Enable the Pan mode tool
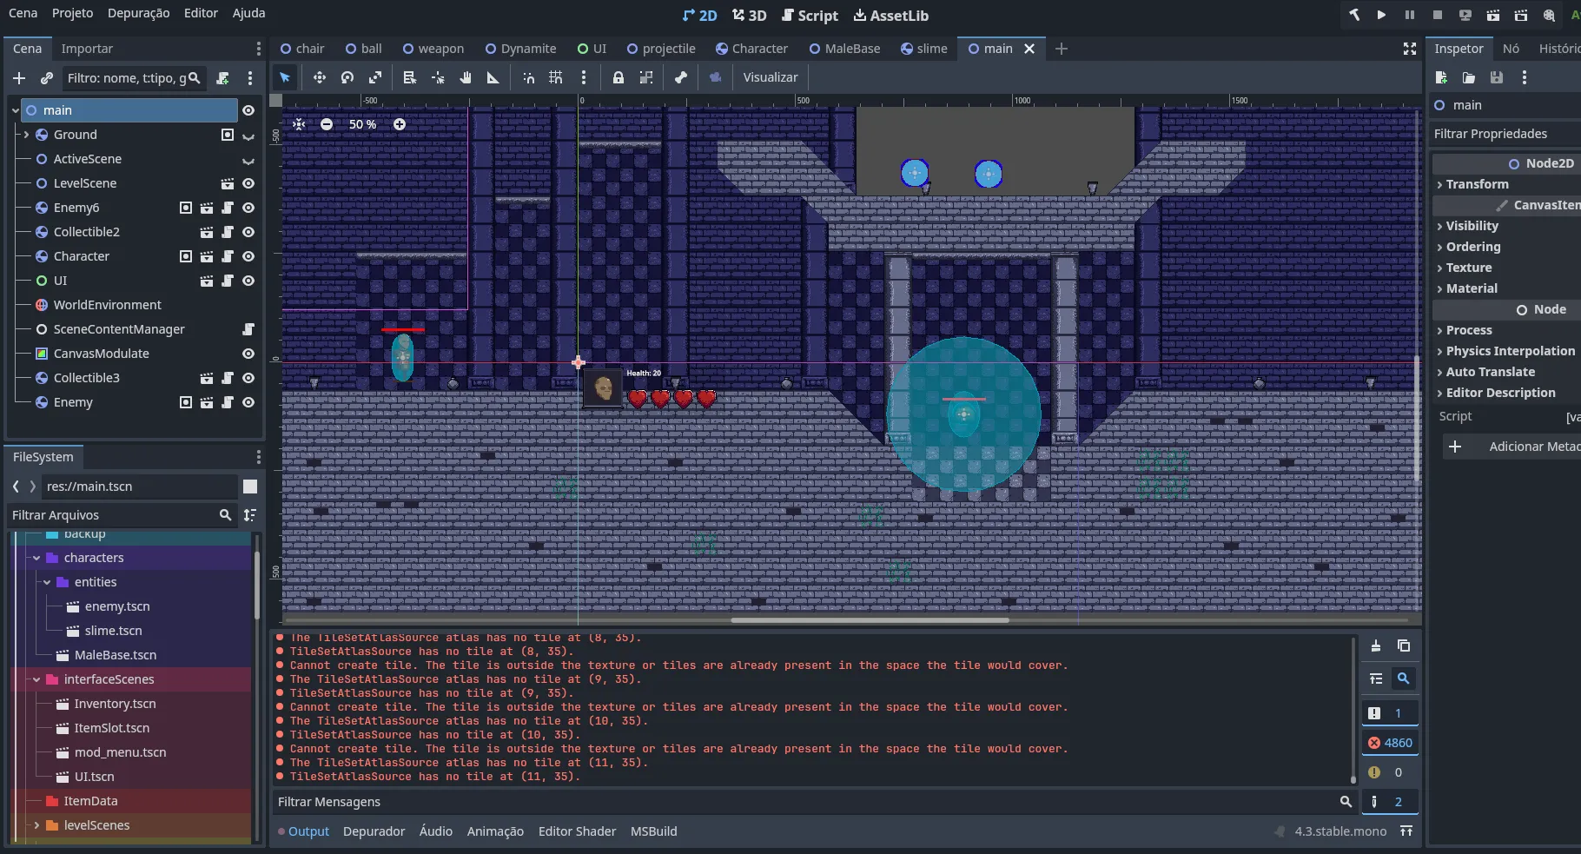Viewport: 1581px width, 854px height. [x=466, y=77]
